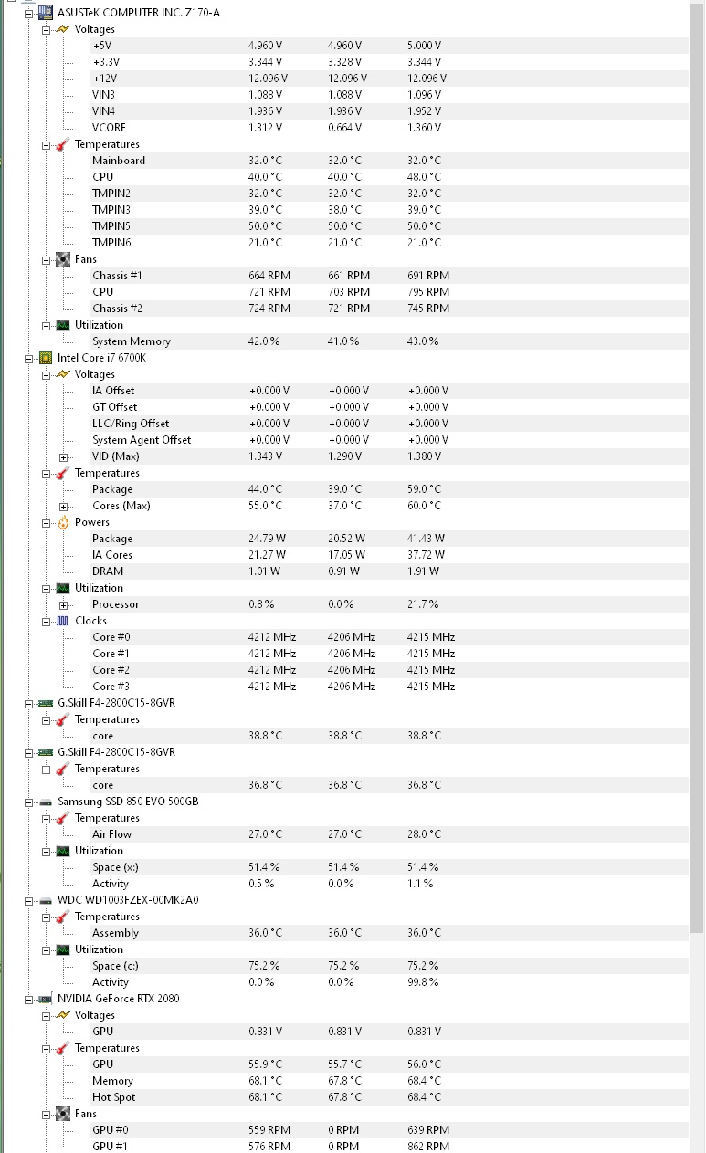Click the Fans icon under ASUSTeK motherboard
The image size is (706, 1153).
click(63, 259)
